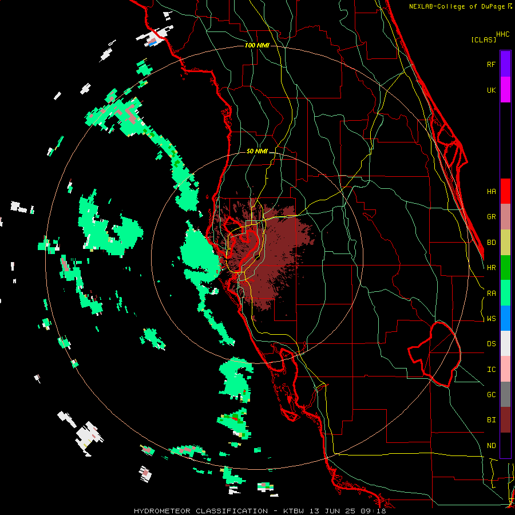Click the 'HYDROMETEOR CLASSIFICATION' footer title
This screenshot has width=515, height=515.
point(201,511)
